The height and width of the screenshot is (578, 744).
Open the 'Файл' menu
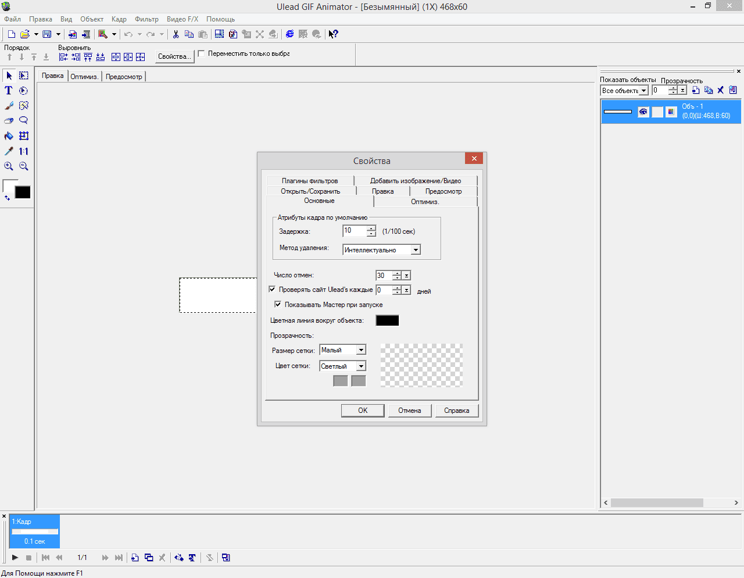12,19
